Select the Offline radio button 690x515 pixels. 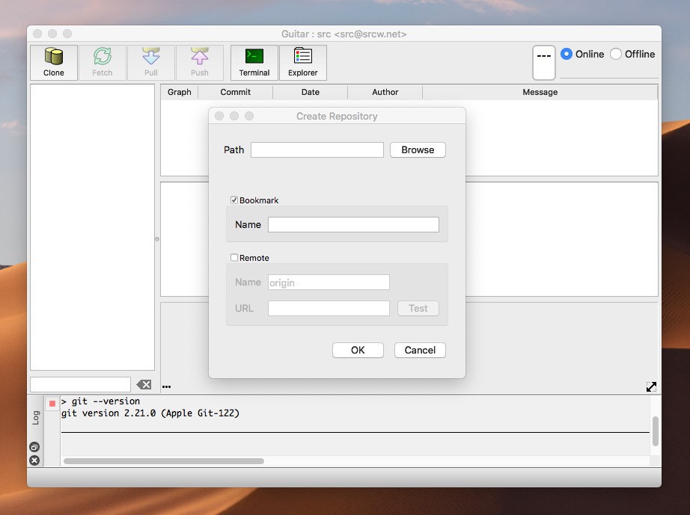(x=616, y=54)
